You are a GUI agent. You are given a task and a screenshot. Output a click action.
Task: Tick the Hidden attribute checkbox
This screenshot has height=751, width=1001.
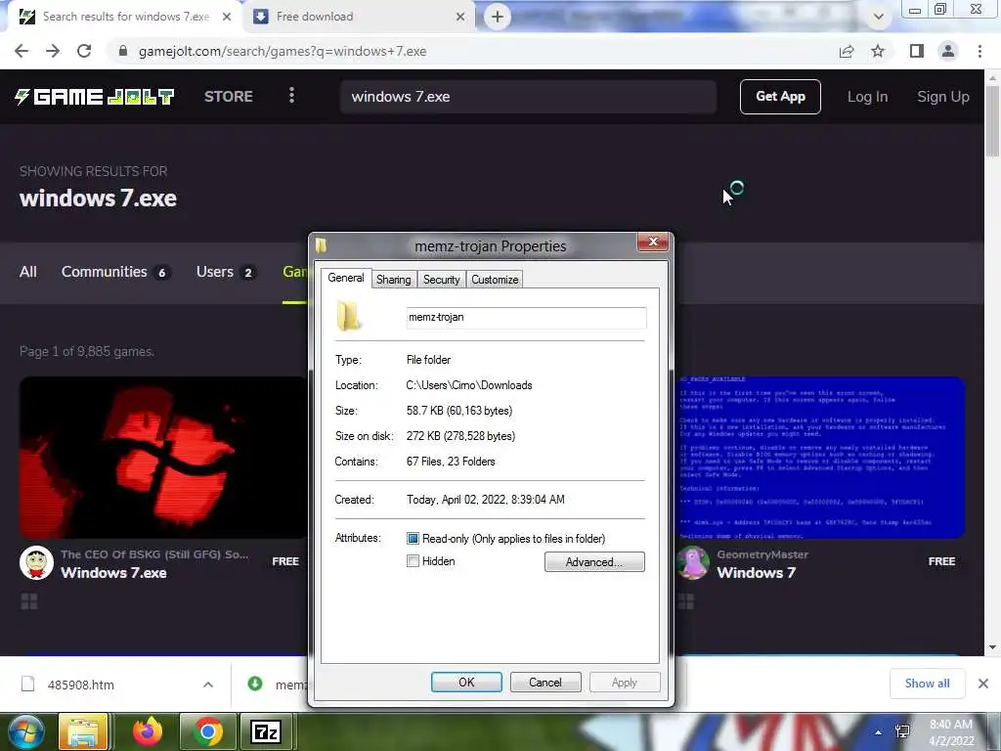click(x=413, y=561)
